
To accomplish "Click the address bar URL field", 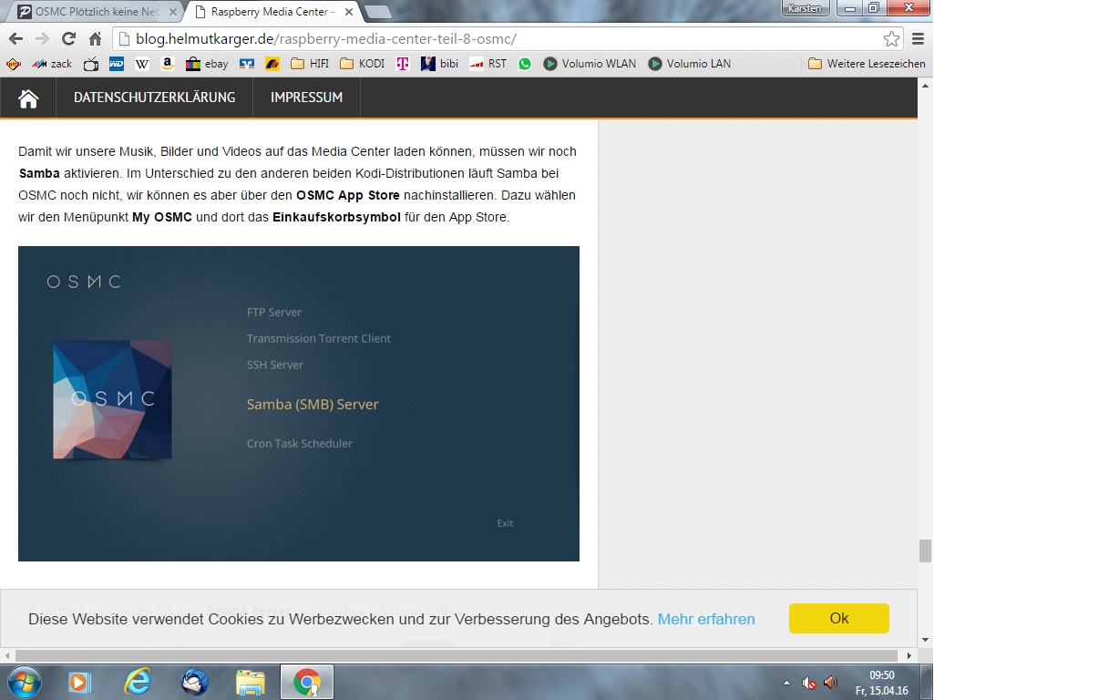I will coord(501,38).
